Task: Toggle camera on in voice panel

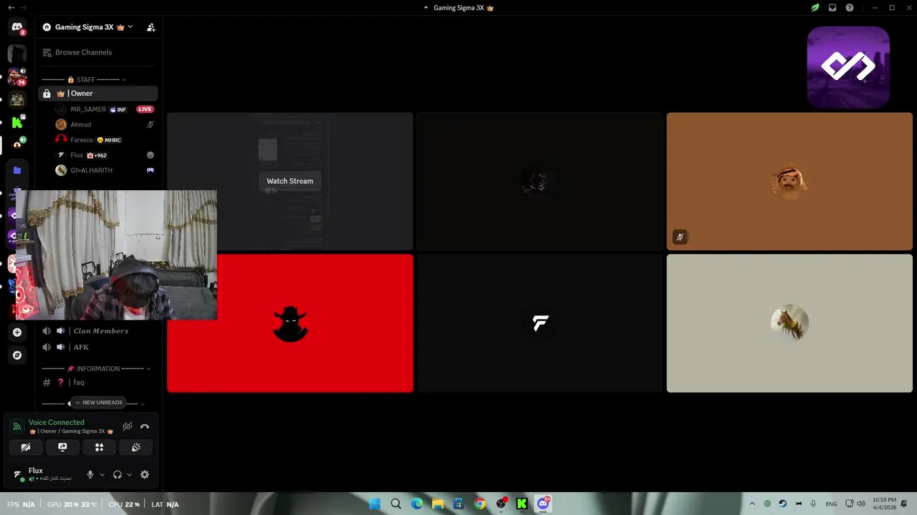Action: pyautogui.click(x=26, y=447)
